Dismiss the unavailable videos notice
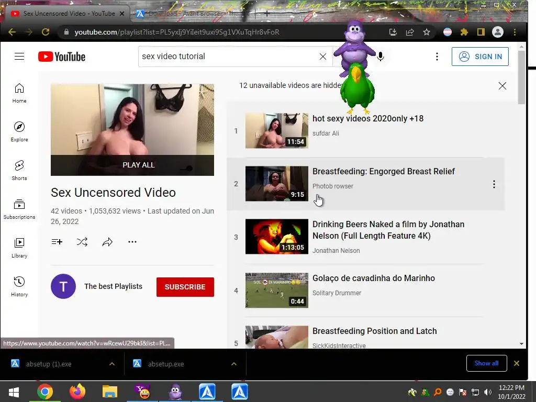Viewport: 536px width, 402px height. (x=502, y=86)
